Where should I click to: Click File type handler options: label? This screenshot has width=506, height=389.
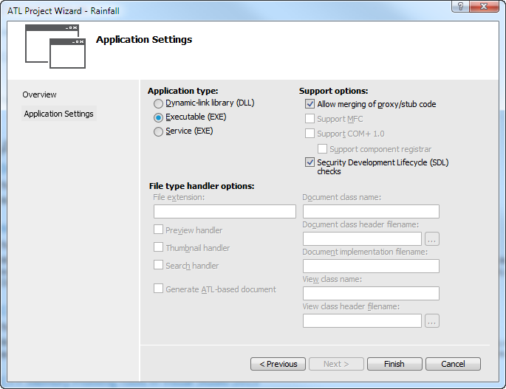click(202, 186)
